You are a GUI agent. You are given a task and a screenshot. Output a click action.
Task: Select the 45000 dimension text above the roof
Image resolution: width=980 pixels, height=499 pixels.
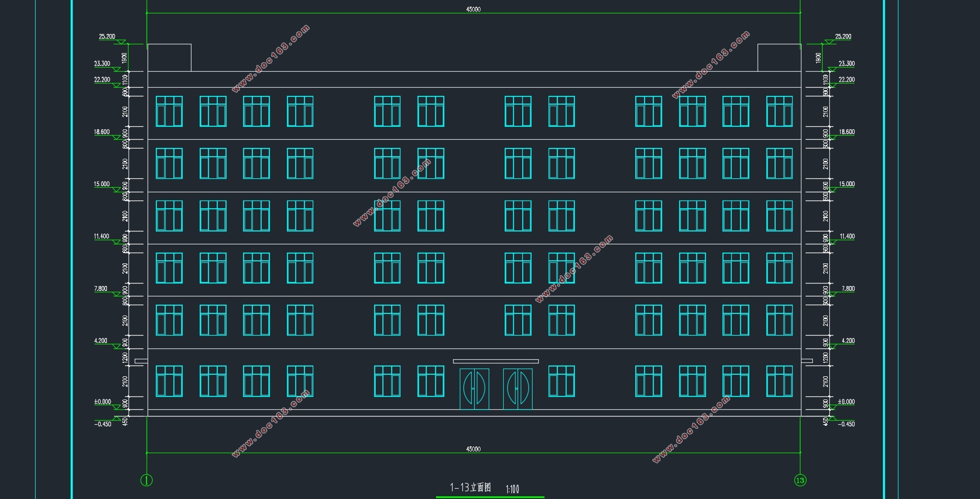tap(473, 9)
